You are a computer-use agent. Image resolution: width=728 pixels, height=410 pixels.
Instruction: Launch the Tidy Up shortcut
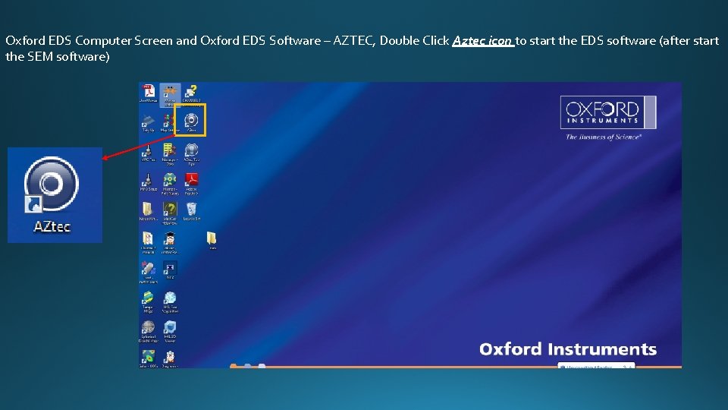coord(149,123)
